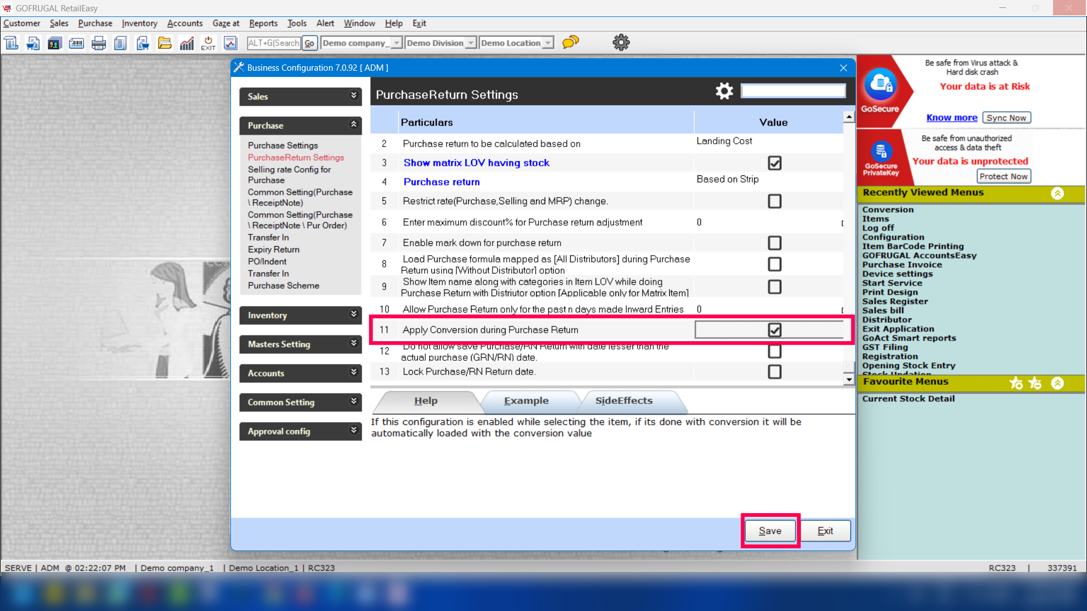Click the Save button

(769, 531)
